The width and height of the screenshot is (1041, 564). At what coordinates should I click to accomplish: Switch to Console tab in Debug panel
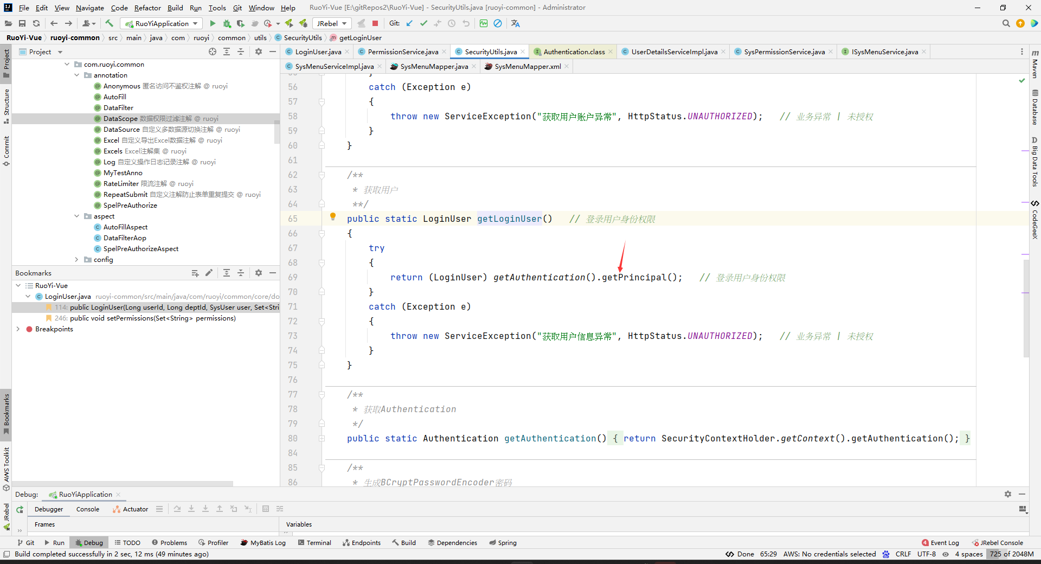pos(88,509)
